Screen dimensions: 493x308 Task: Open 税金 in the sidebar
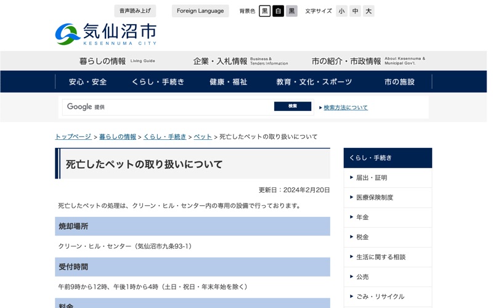388,237
